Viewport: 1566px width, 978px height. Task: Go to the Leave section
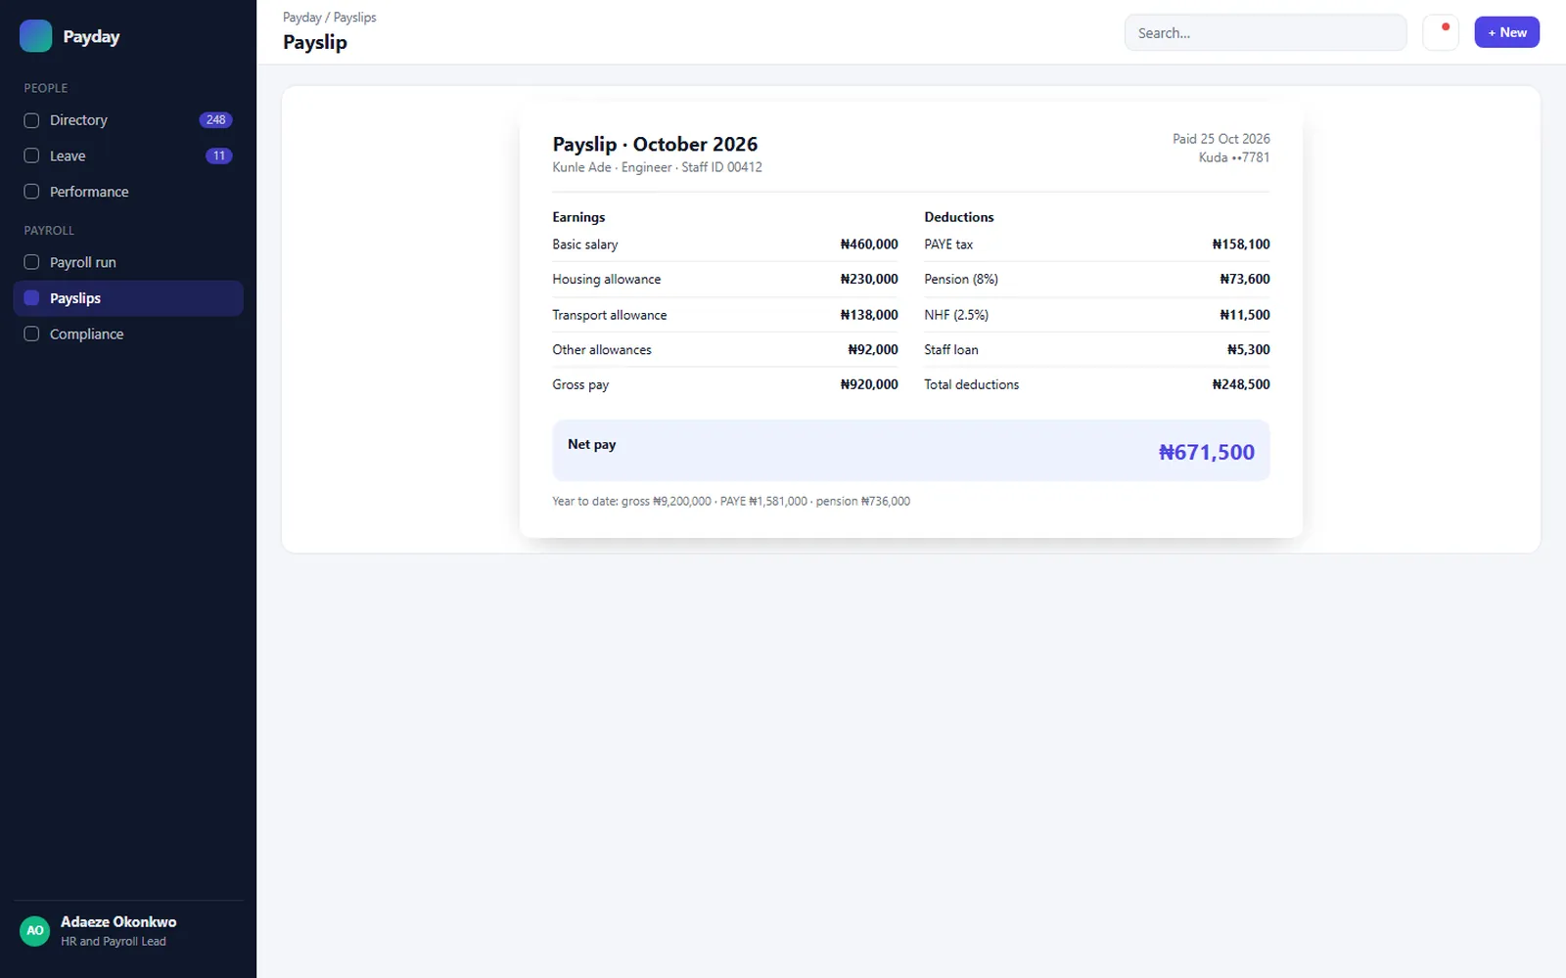click(x=128, y=156)
